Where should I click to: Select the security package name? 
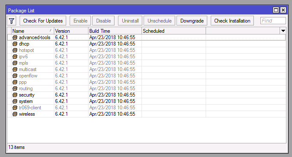pos(27,95)
